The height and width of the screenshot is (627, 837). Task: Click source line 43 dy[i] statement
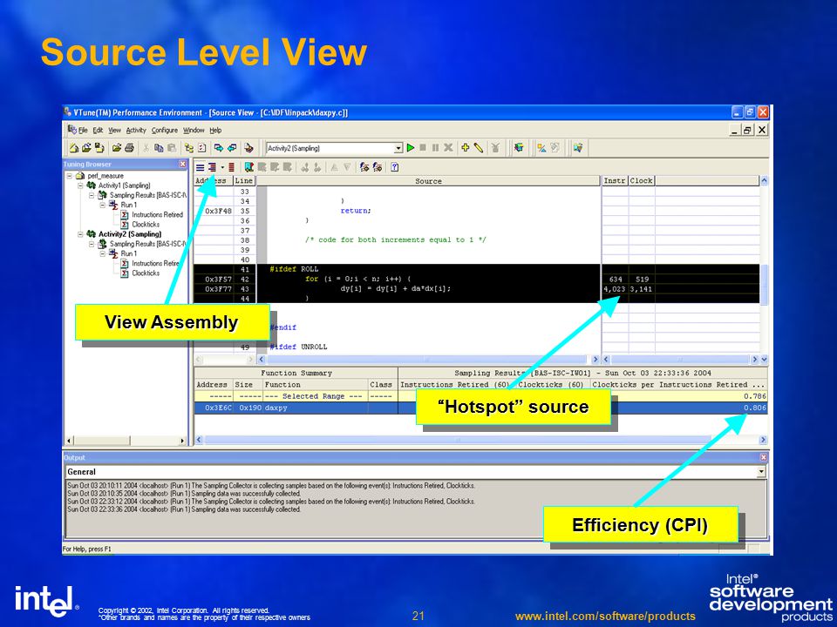(x=396, y=288)
